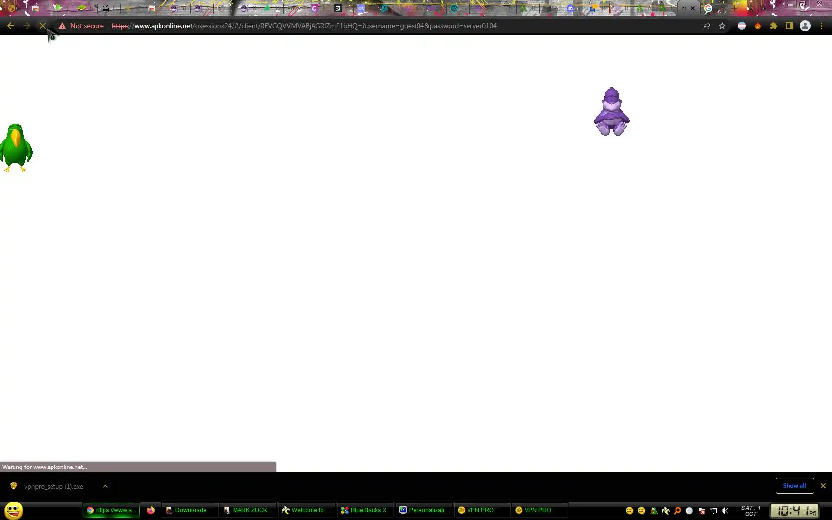The width and height of the screenshot is (832, 520).
Task: Click the orange magnifier tray icon
Action: point(677,511)
